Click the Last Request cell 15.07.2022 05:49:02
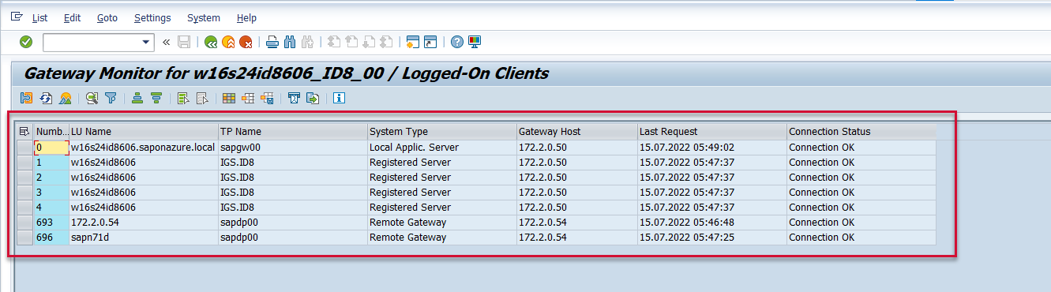The height and width of the screenshot is (292, 1051). click(711, 147)
